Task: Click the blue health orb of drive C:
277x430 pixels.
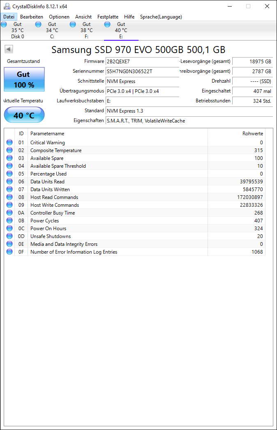Action: click(x=38, y=24)
